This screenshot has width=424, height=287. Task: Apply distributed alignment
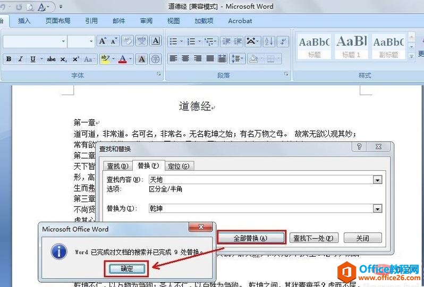coord(222,58)
